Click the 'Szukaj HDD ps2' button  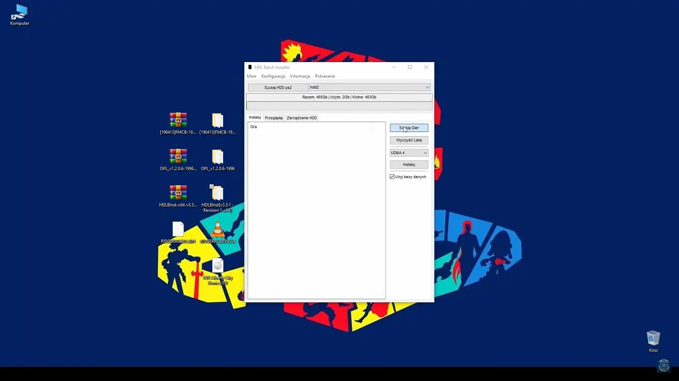tap(278, 87)
